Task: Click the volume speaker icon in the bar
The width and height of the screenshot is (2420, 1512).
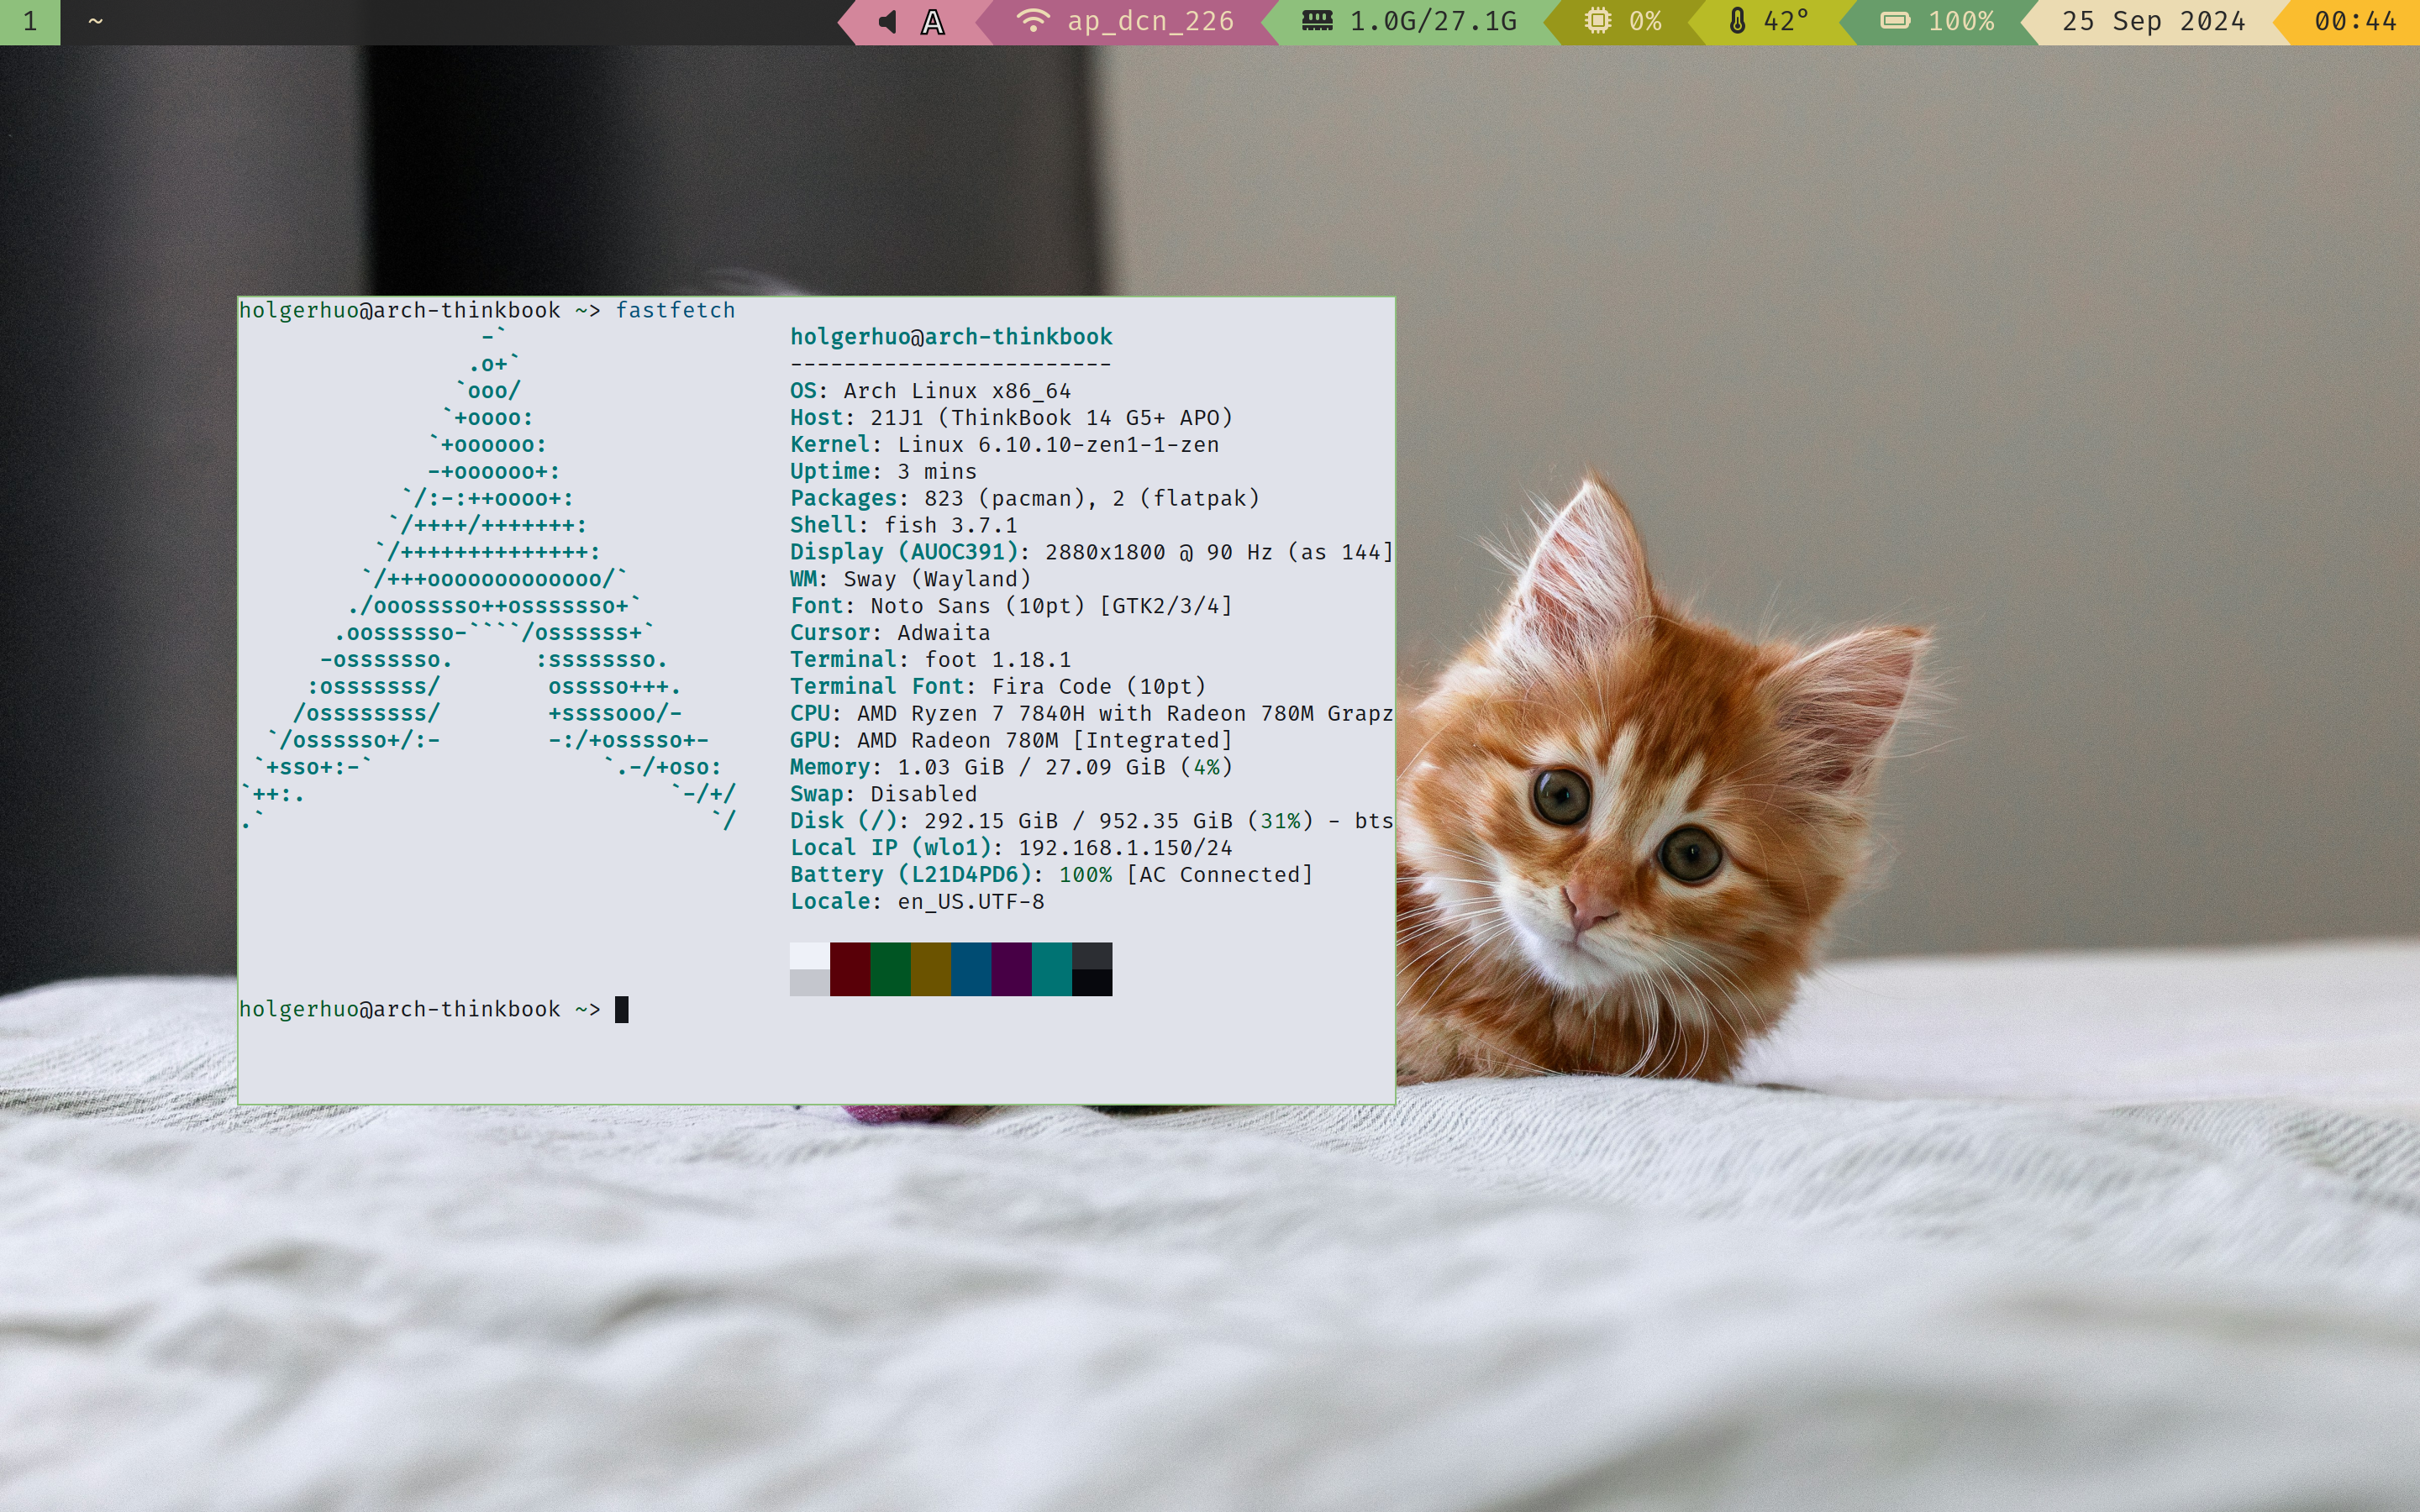Action: (887, 22)
